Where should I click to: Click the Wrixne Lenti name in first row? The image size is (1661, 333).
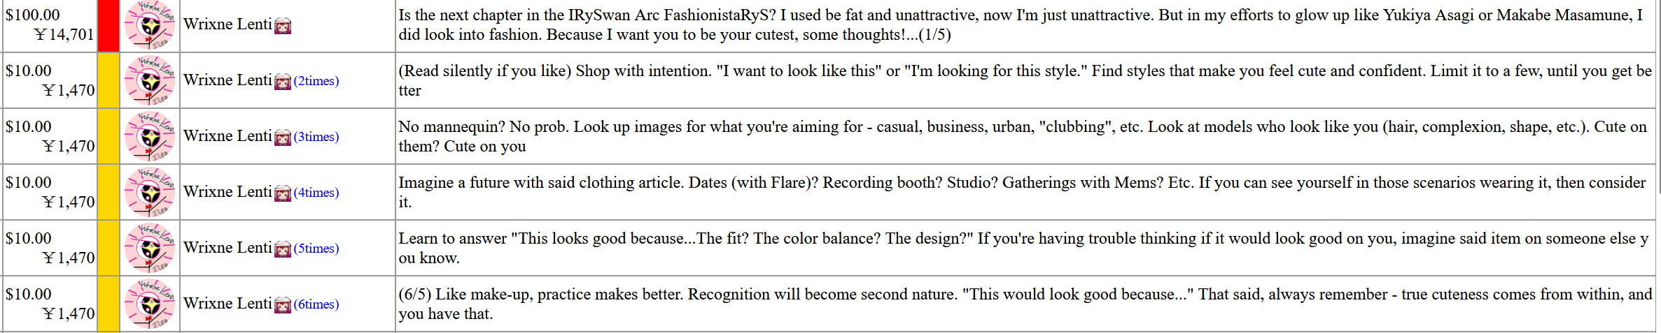coord(227,24)
